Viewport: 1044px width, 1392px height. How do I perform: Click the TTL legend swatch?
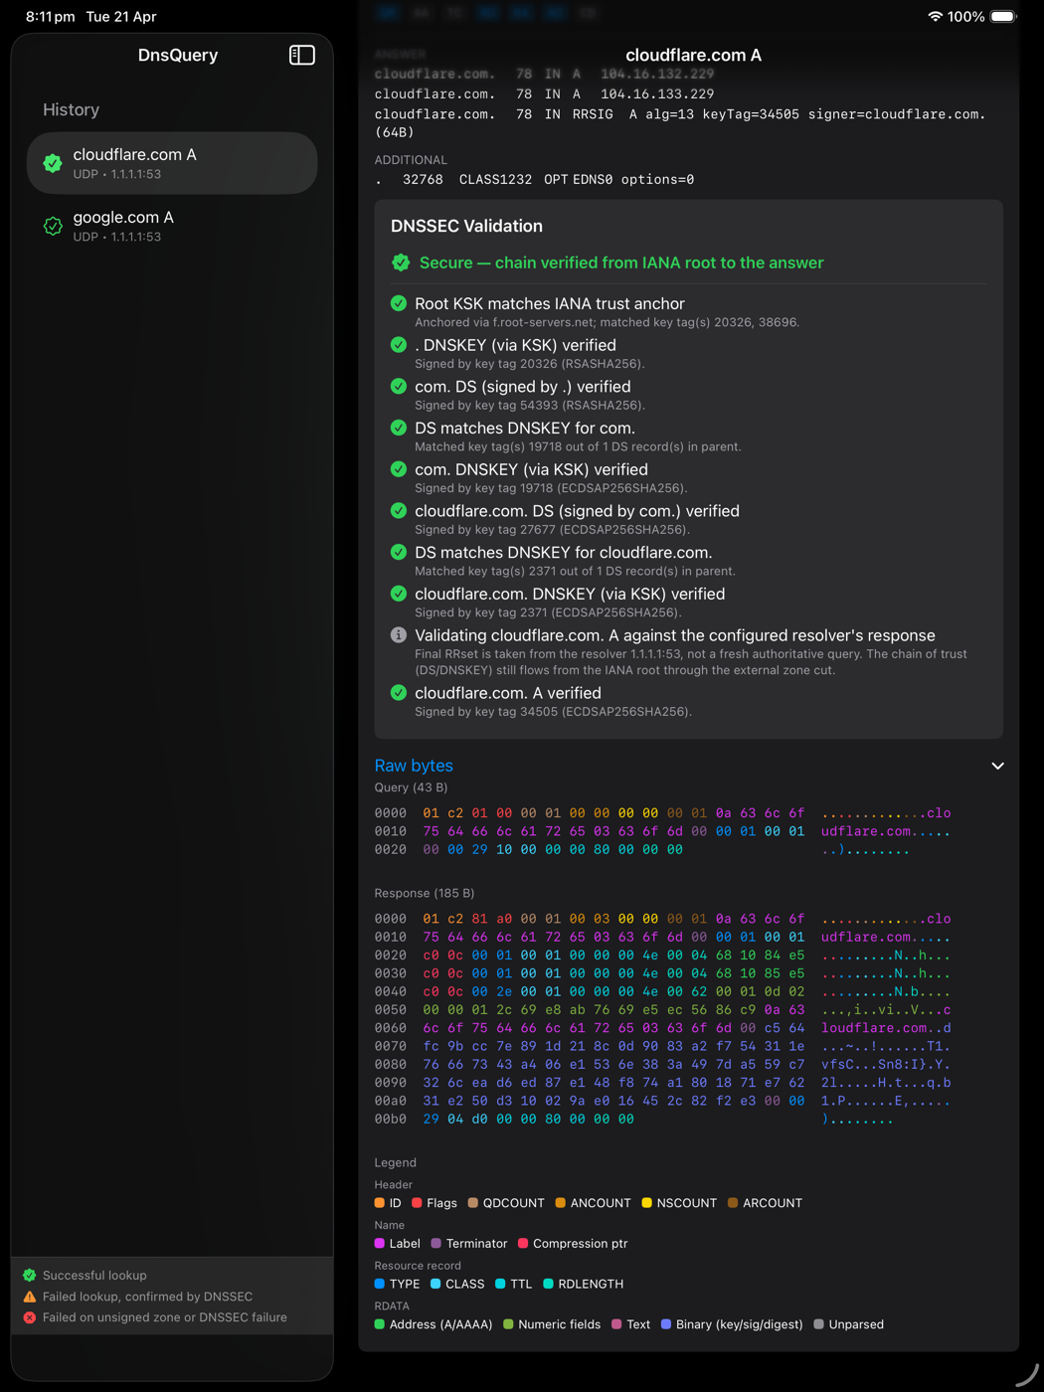tap(500, 1284)
